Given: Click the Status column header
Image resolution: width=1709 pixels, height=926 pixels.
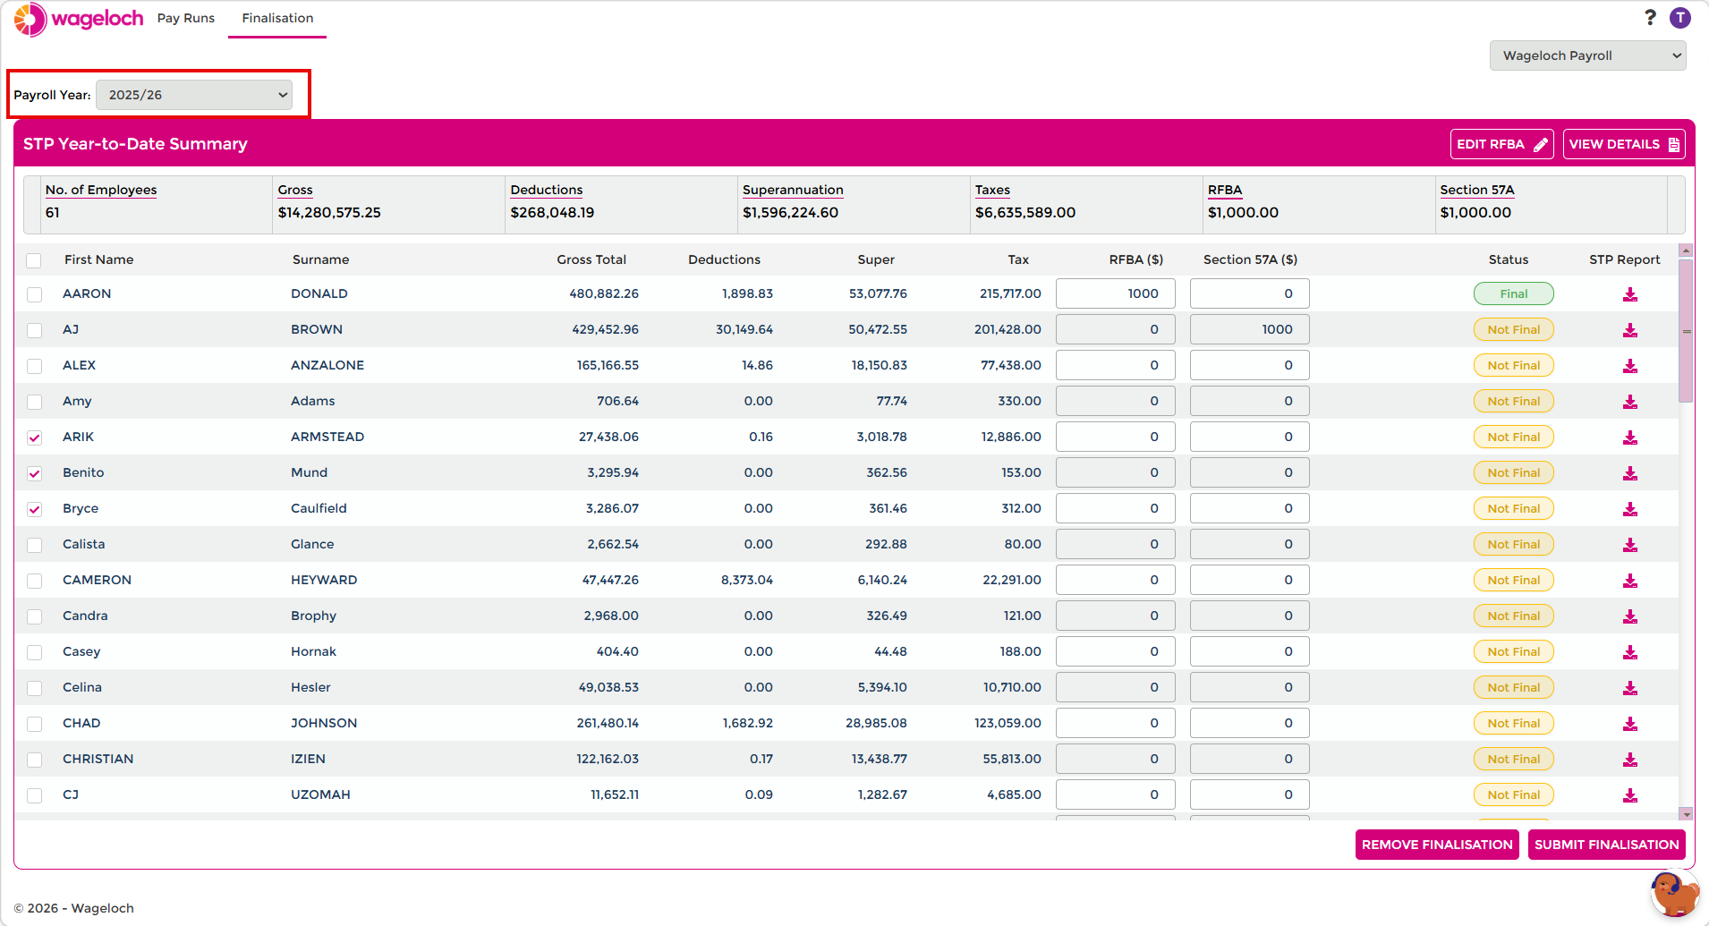Looking at the screenshot, I should click(1509, 259).
